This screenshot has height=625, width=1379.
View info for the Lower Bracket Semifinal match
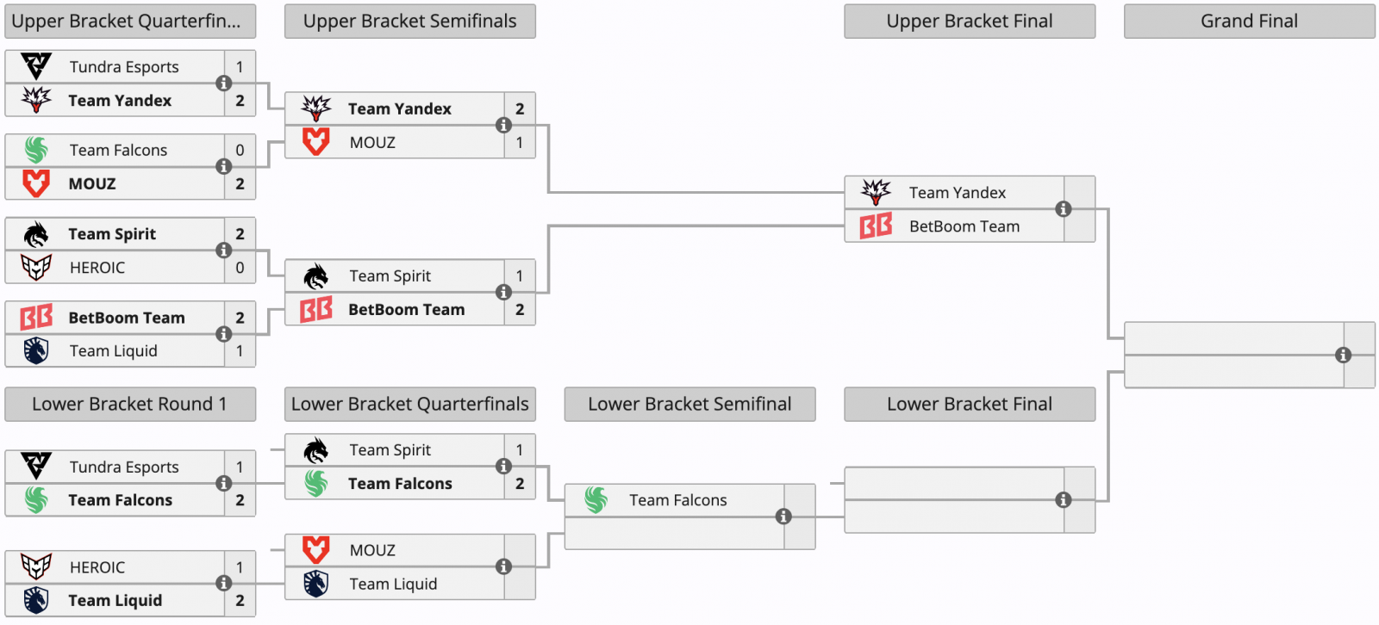click(x=783, y=517)
